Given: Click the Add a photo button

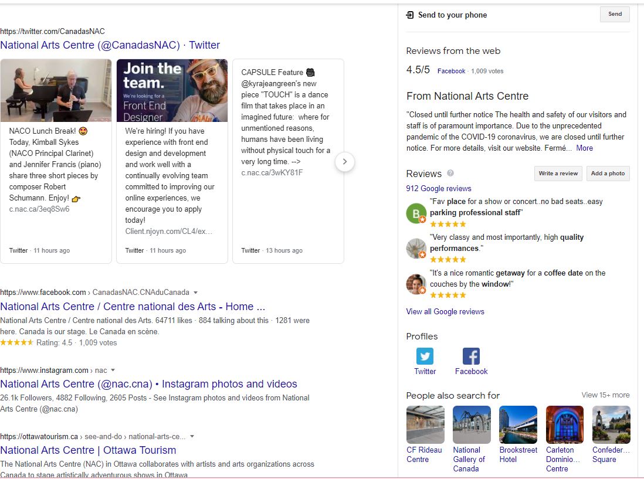Looking at the screenshot, I should [608, 173].
